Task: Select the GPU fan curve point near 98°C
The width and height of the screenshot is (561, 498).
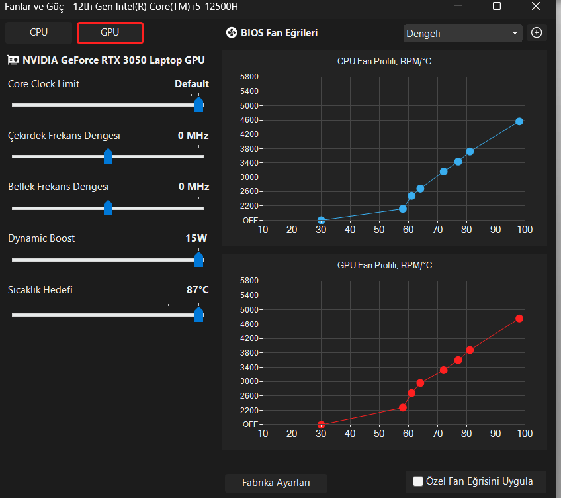Action: [x=519, y=319]
